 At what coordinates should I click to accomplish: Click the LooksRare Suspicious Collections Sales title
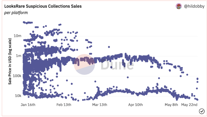pyautogui.click(x=43, y=6)
